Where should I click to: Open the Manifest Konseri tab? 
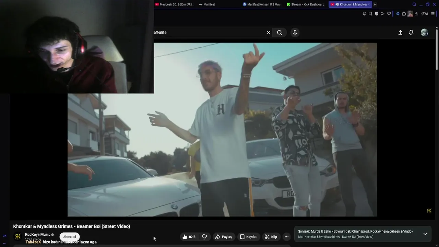[x=262, y=4]
